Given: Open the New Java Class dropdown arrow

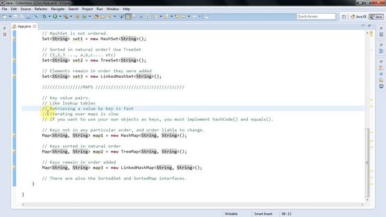Looking at the screenshot, I should coord(90,16).
